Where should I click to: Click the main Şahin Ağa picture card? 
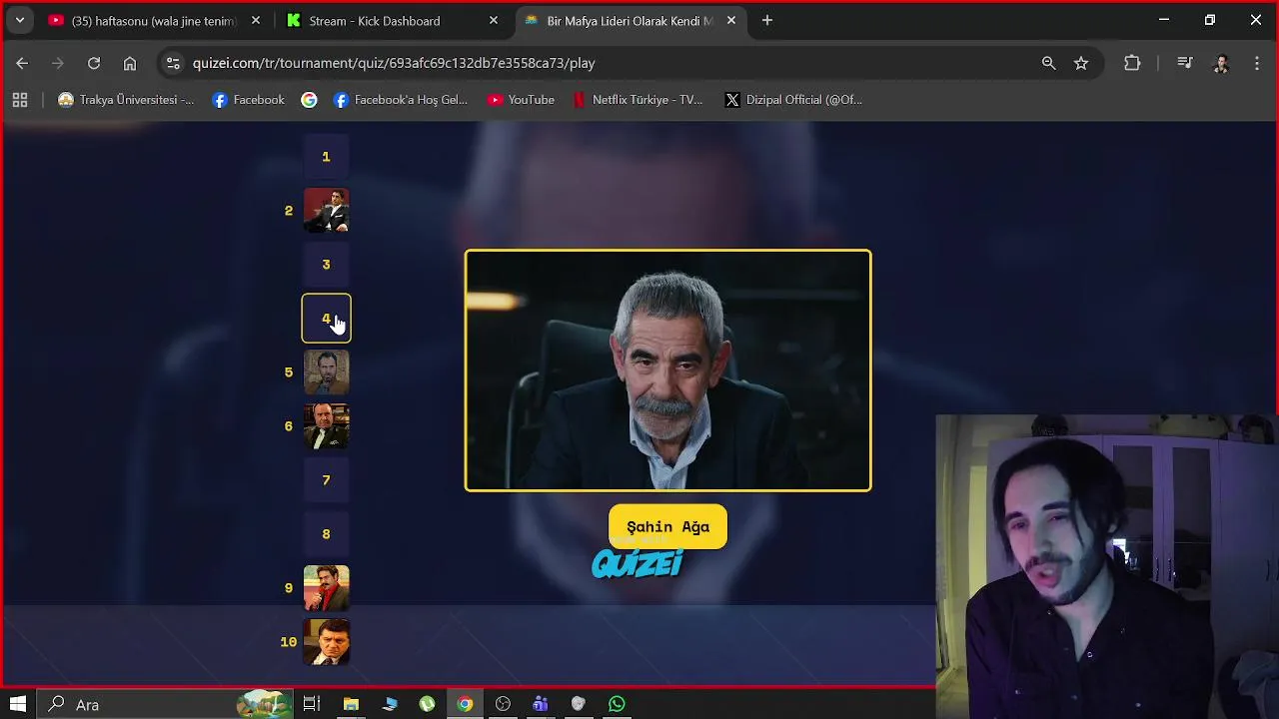(x=667, y=370)
